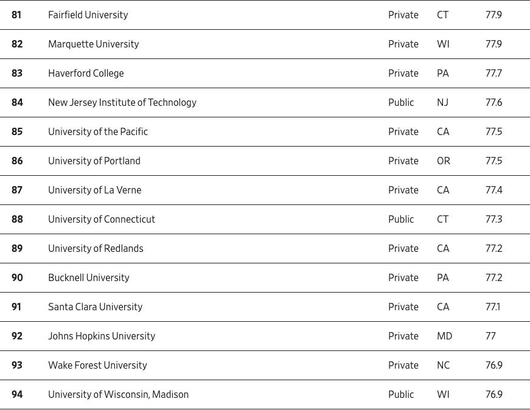Click the 77.3 score for Connecticut
The image size is (530, 410).
(493, 219)
